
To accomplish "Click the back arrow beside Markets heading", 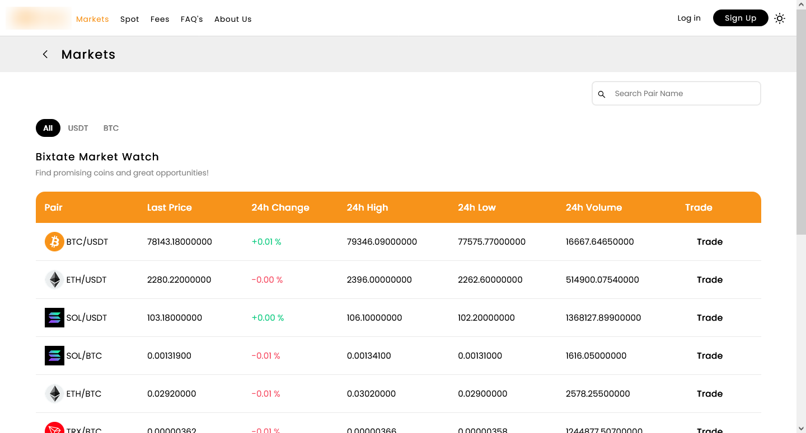I will [x=45, y=54].
